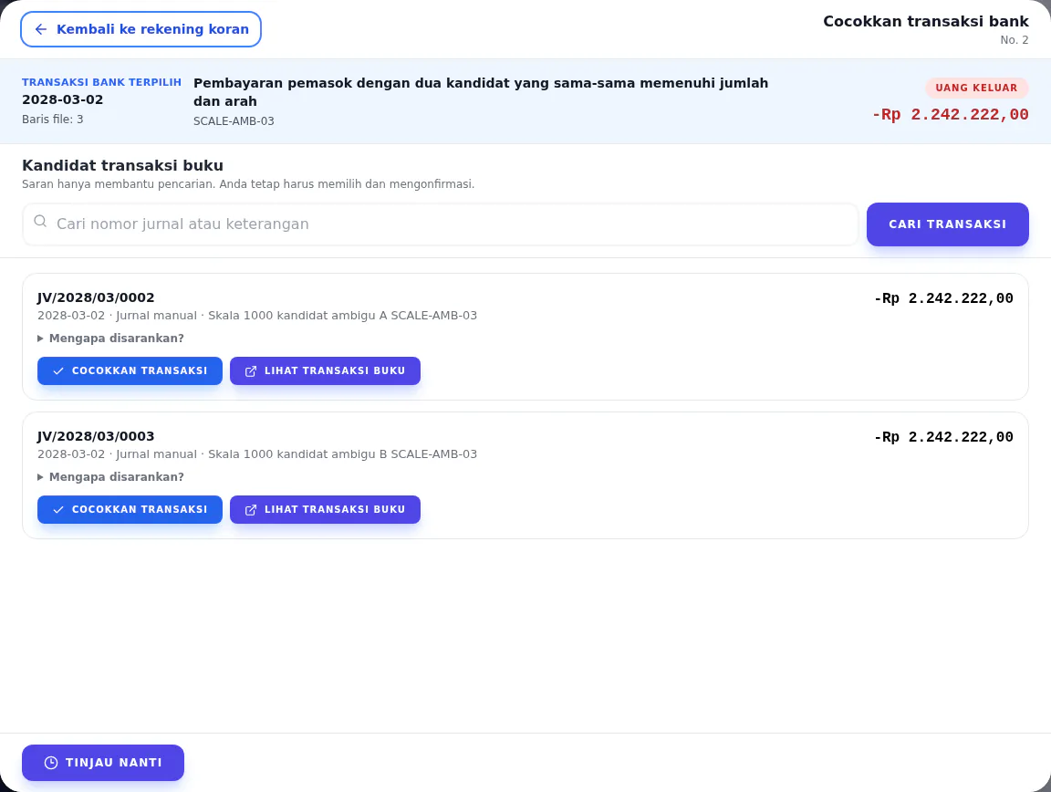
Task: Click the TINJAU NANTI button
Action: tap(102, 763)
